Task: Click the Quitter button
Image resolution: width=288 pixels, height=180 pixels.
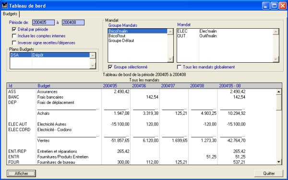Action: tap(269, 173)
